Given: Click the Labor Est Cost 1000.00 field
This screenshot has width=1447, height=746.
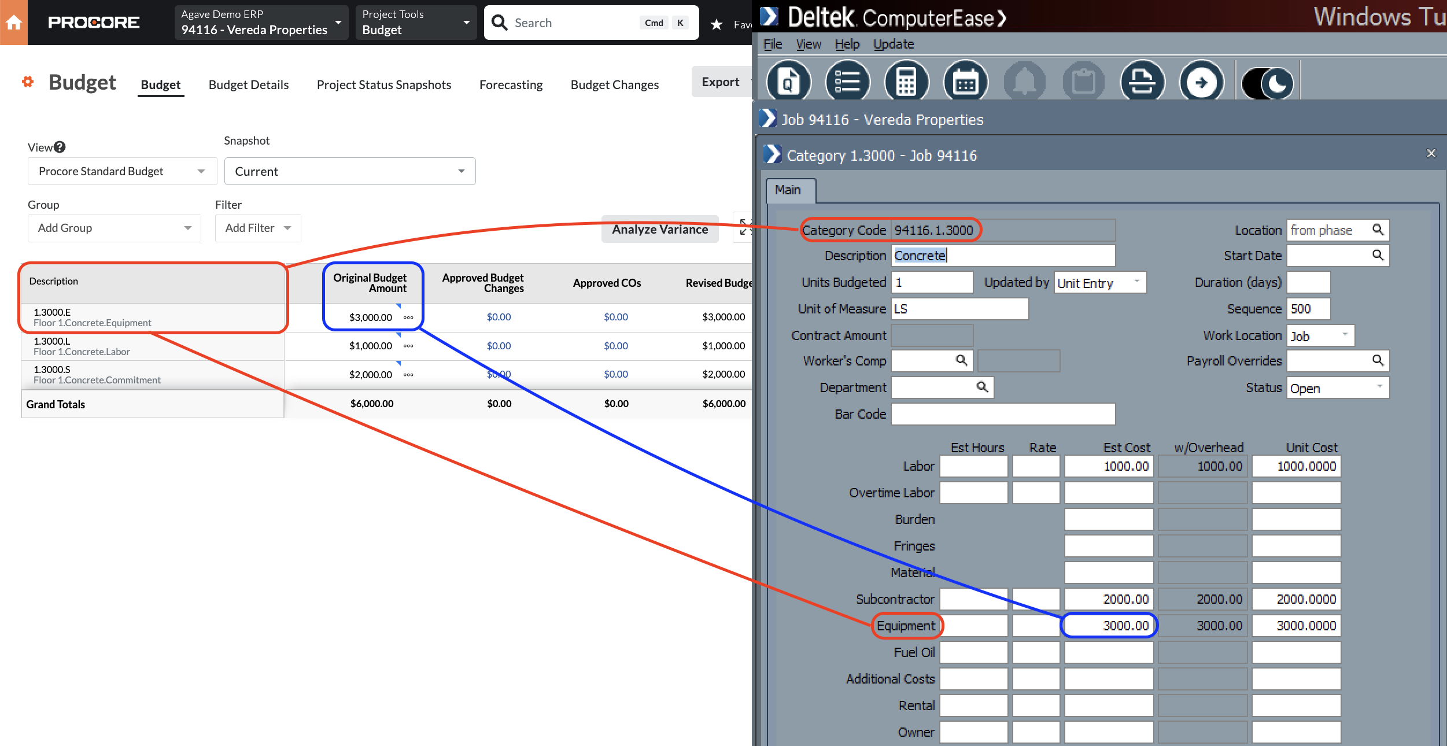Looking at the screenshot, I should point(1109,466).
